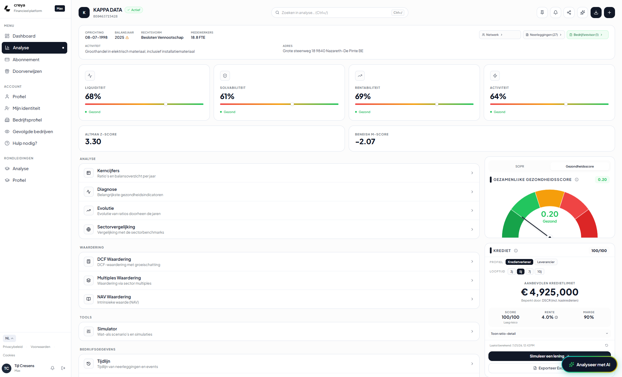Click the NAV Waardering book icon

coord(89,299)
